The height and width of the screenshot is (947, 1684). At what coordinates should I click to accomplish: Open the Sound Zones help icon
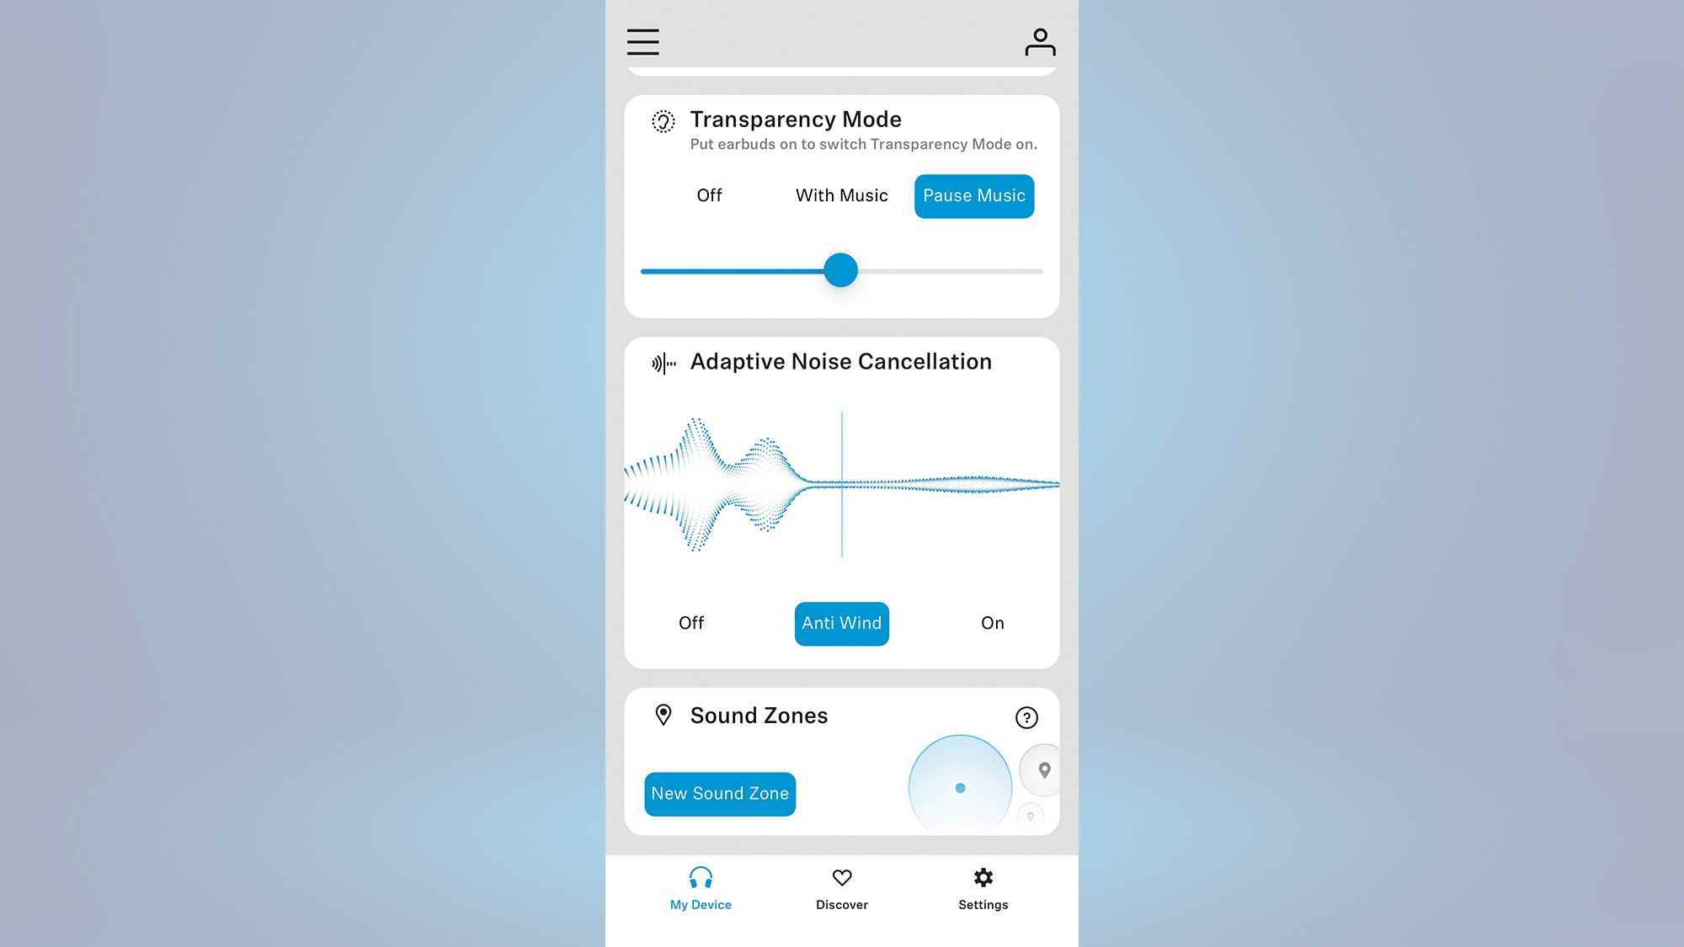tap(1026, 718)
